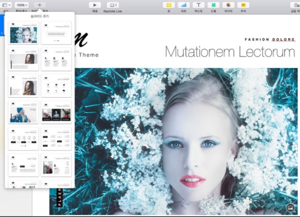This screenshot has width=300, height=217.
Task: Click the Keynote Live label under the icon
Action: pos(112,11)
